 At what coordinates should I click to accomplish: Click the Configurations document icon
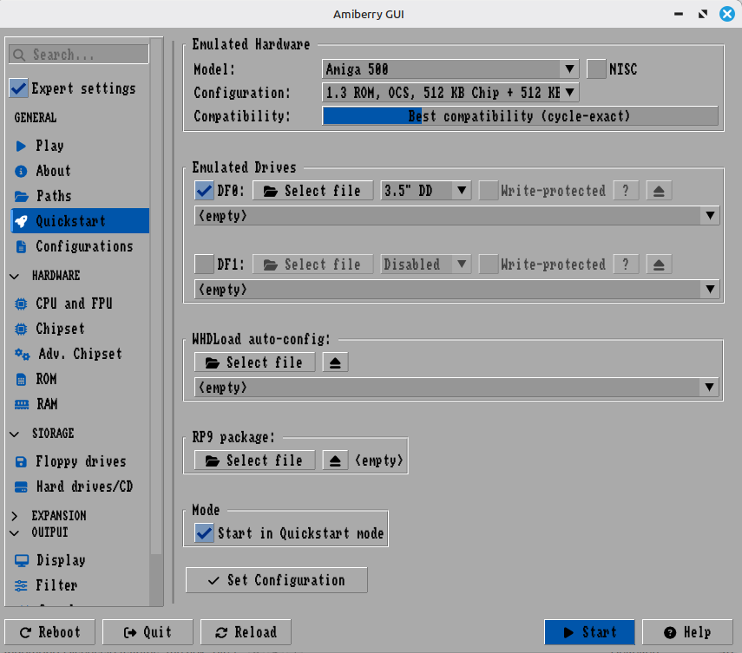pyautogui.click(x=21, y=246)
